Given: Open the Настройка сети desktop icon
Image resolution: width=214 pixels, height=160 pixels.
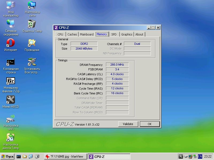Looking at the screenshot, I should click(x=32, y=9).
